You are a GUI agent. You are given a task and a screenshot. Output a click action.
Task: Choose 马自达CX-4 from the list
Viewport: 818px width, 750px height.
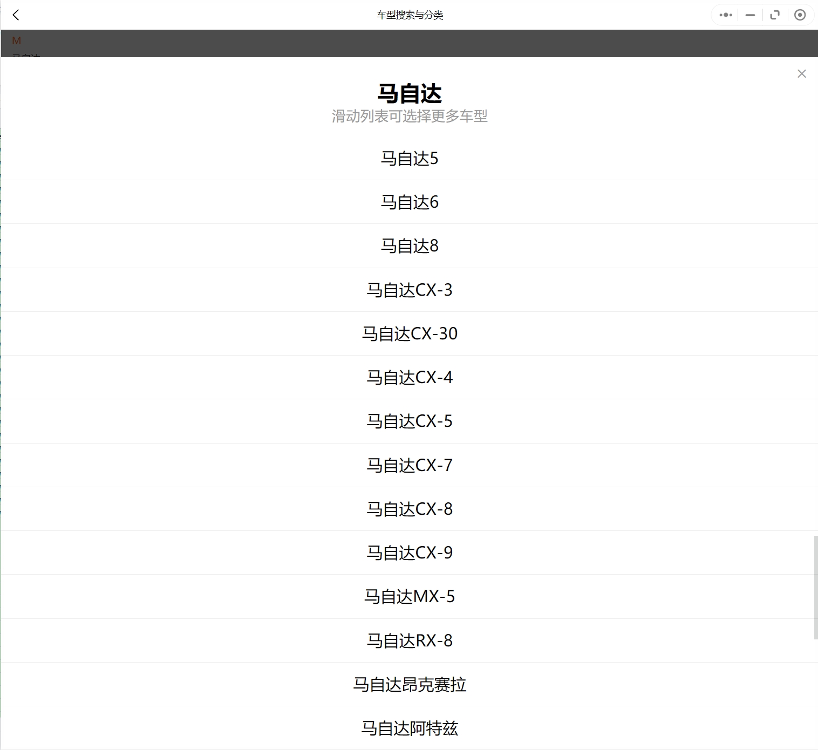coord(410,378)
